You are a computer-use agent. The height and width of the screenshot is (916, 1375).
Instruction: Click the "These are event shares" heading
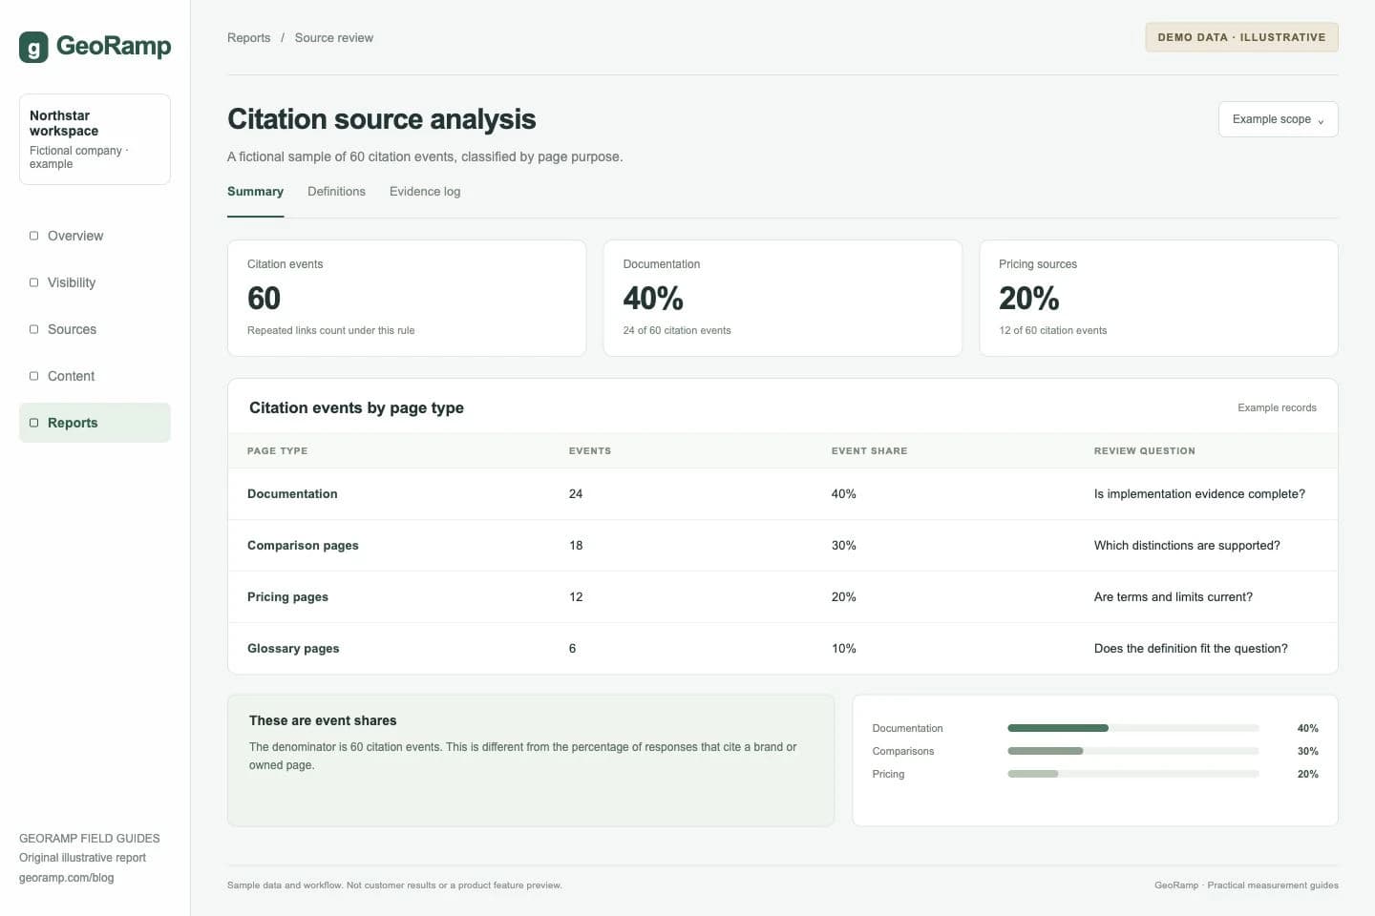click(323, 721)
